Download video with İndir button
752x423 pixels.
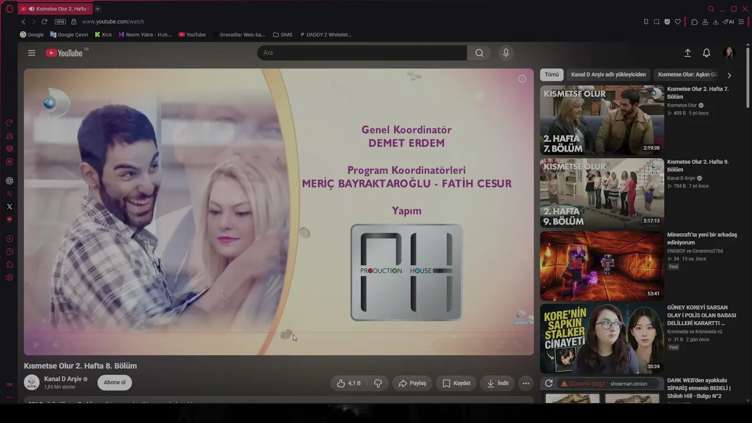498,383
